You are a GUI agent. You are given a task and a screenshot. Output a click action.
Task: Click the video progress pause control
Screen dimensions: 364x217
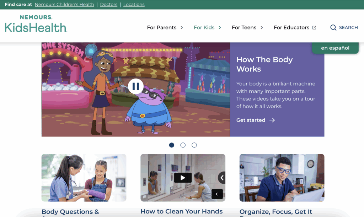tap(136, 86)
